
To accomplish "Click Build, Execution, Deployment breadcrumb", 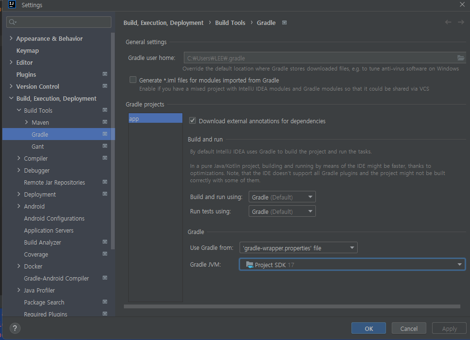I will click(x=163, y=23).
